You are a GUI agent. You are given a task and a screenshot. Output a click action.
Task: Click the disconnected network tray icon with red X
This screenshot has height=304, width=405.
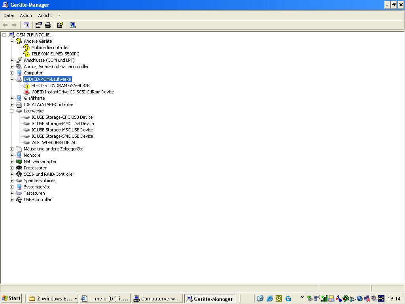coord(367,299)
